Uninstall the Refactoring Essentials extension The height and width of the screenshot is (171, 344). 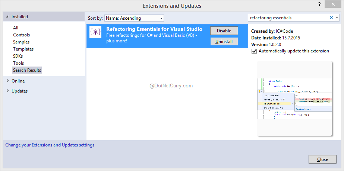tap(224, 42)
